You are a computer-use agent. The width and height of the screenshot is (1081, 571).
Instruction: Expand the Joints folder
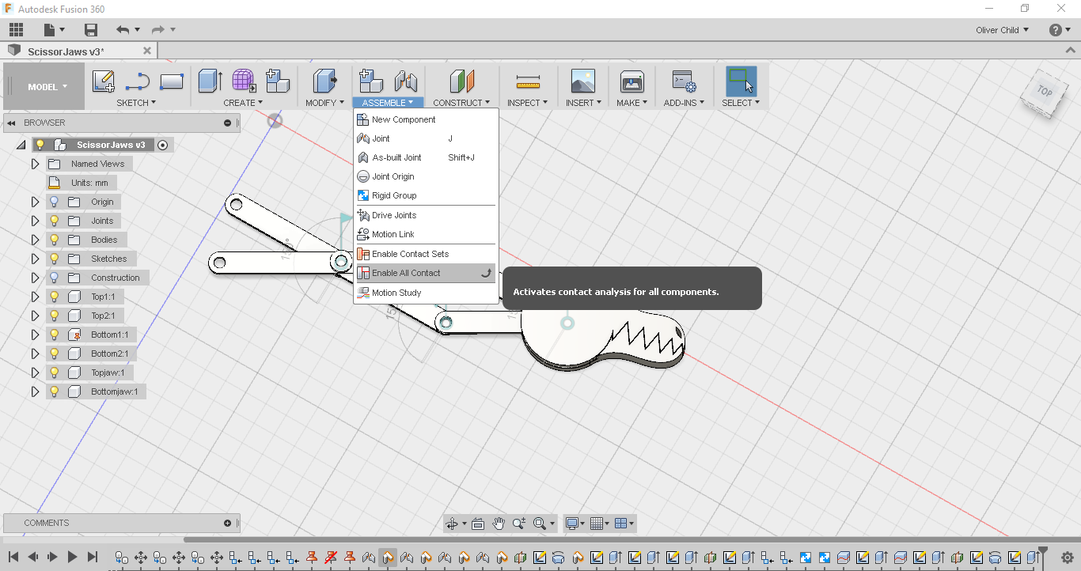click(x=35, y=220)
